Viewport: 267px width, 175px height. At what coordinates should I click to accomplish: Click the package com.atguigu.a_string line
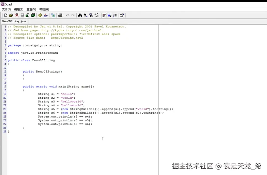(x=35, y=45)
